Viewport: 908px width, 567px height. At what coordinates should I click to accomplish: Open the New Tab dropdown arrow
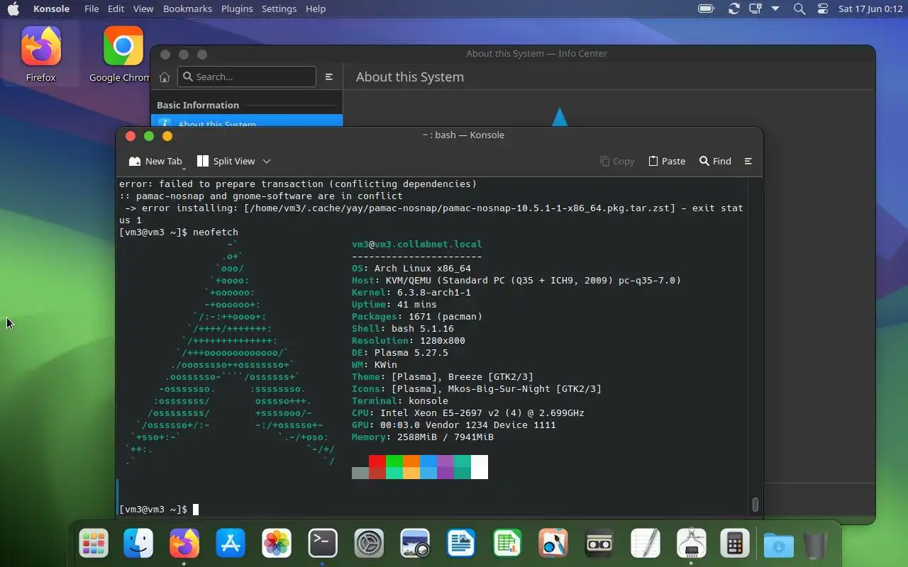[x=184, y=168]
